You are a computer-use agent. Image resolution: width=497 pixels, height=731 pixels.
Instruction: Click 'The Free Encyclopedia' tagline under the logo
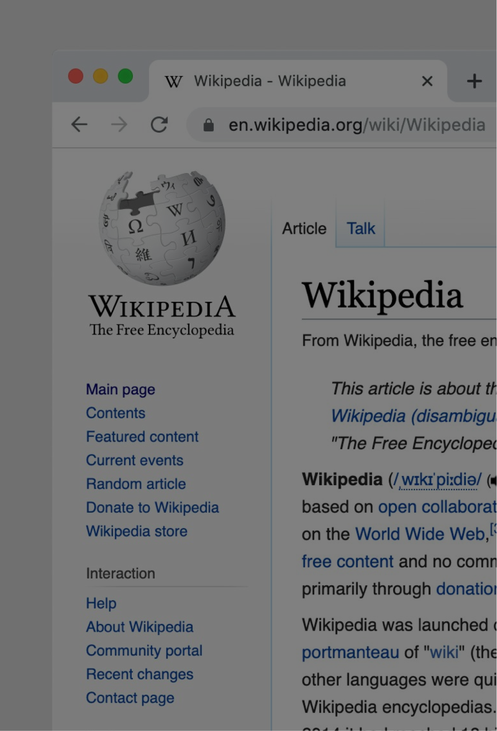click(162, 330)
